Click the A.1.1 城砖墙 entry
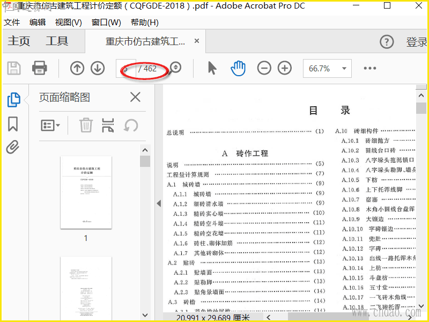 [249, 194]
